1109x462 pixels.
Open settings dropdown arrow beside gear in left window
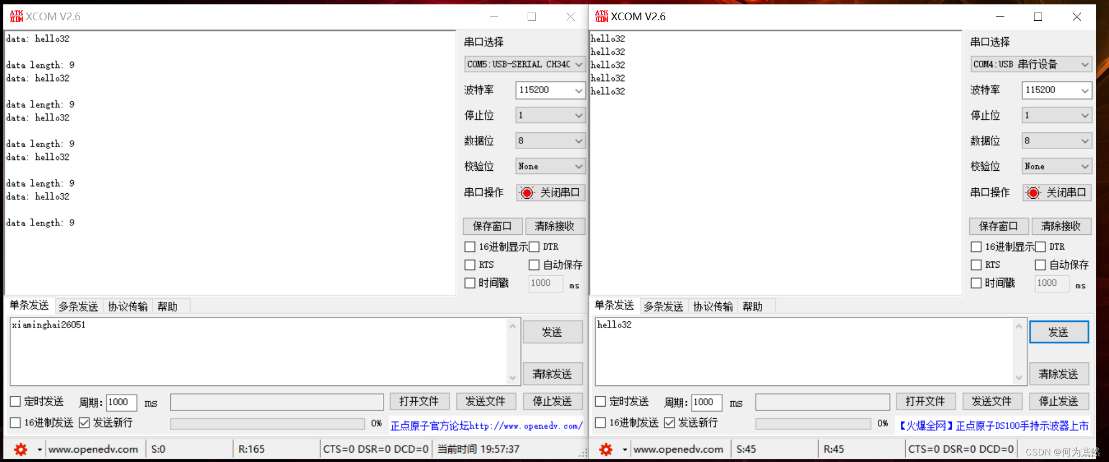(x=39, y=450)
